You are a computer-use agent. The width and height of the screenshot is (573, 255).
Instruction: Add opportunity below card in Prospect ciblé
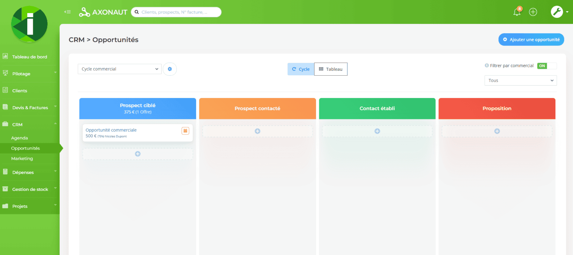138,154
